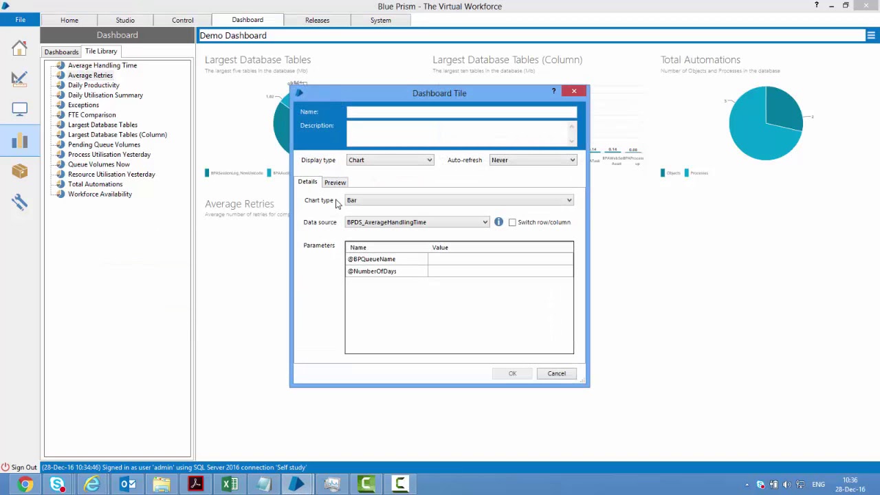Screen dimensions: 880x495
Task: Open Adobe Acrobat from taskbar
Action: coord(196,485)
